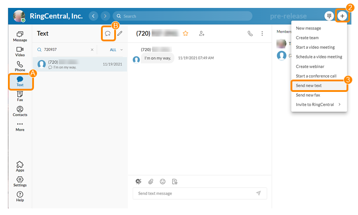Open the I'm on my way conversation

pyautogui.click(x=79, y=65)
